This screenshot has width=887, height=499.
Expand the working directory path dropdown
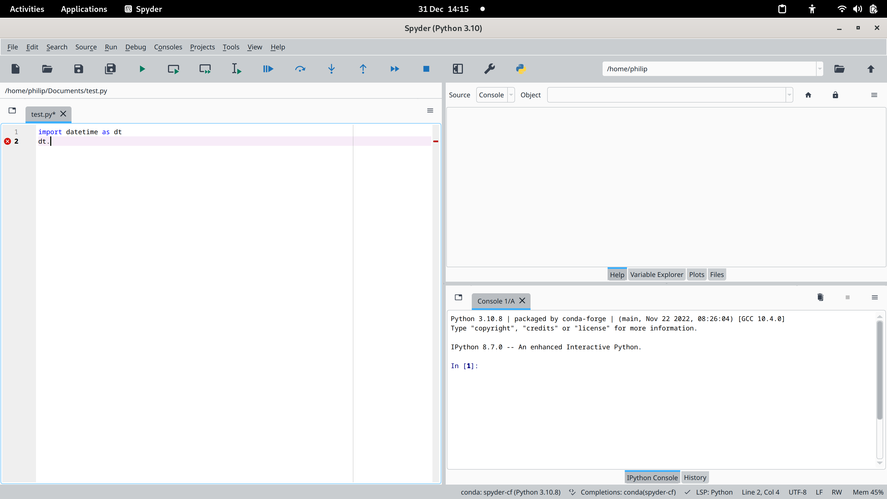820,69
